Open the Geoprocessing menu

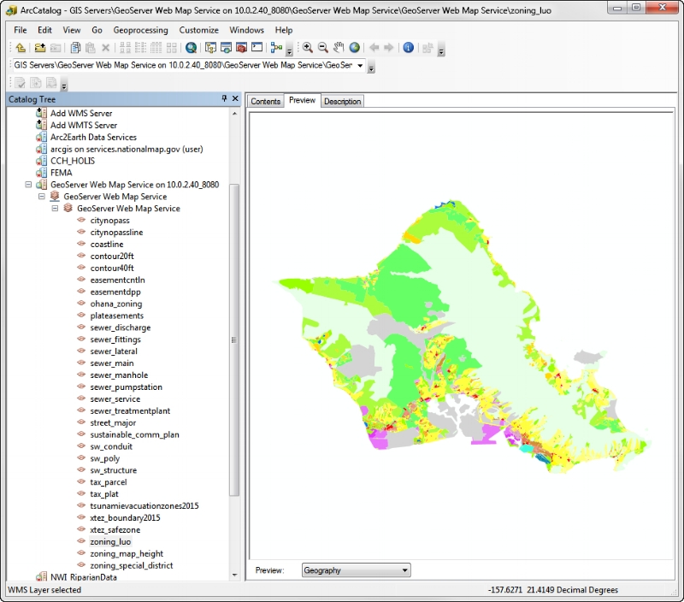pos(140,30)
